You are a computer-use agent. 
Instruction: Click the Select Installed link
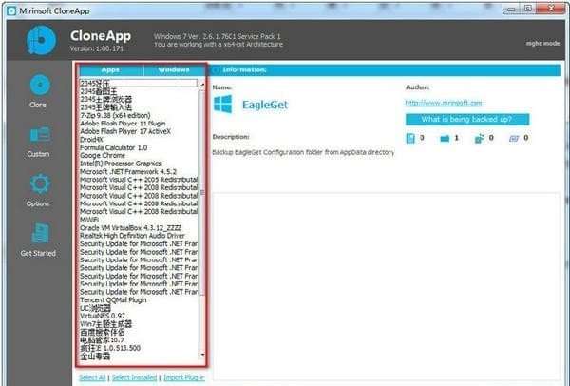click(x=135, y=377)
